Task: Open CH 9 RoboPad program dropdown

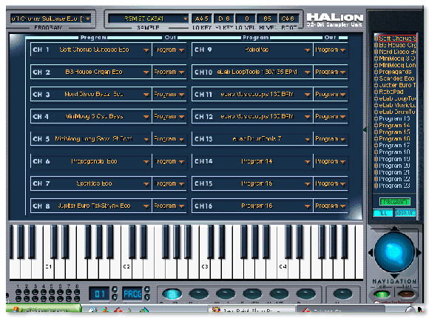Action: (307, 50)
